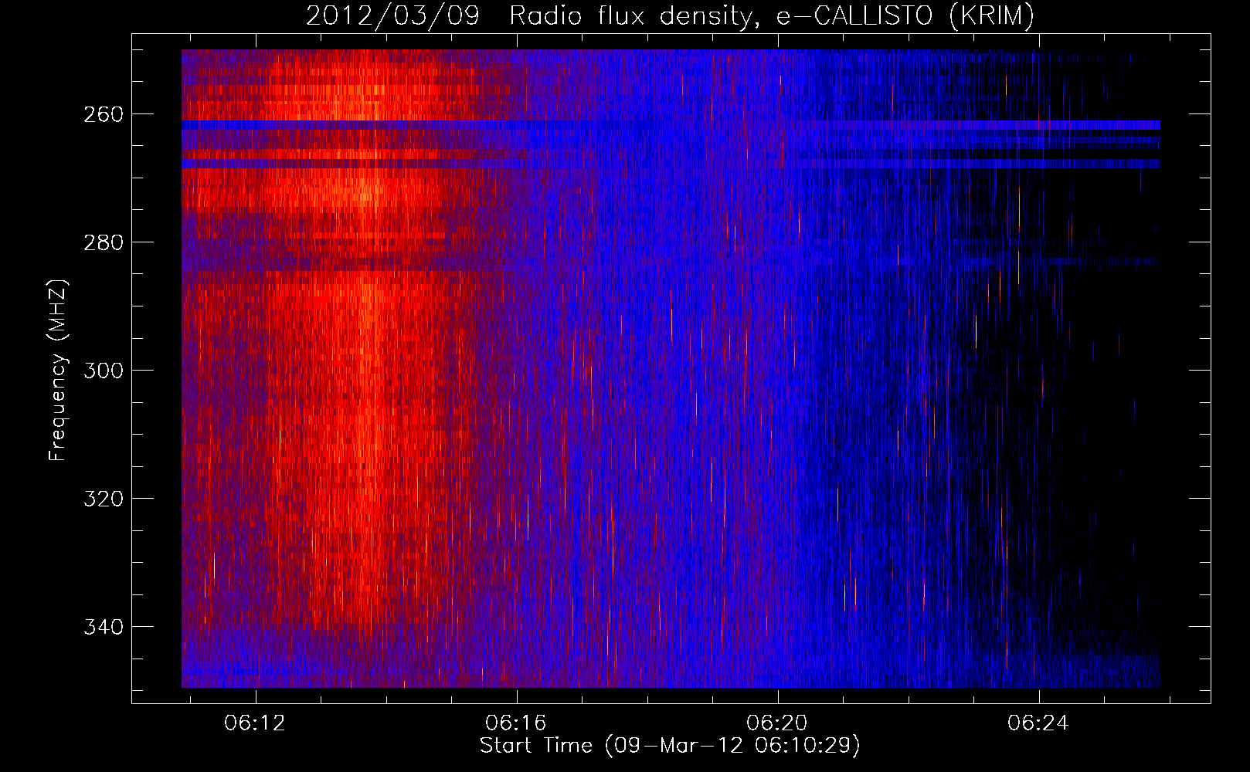Image resolution: width=1250 pixels, height=772 pixels.
Task: Select the 280 frequency tick label
Action: [x=103, y=242]
